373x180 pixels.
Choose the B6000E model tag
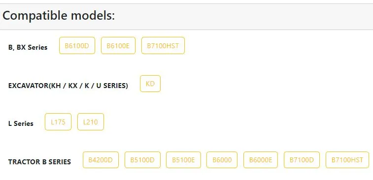point(261,160)
